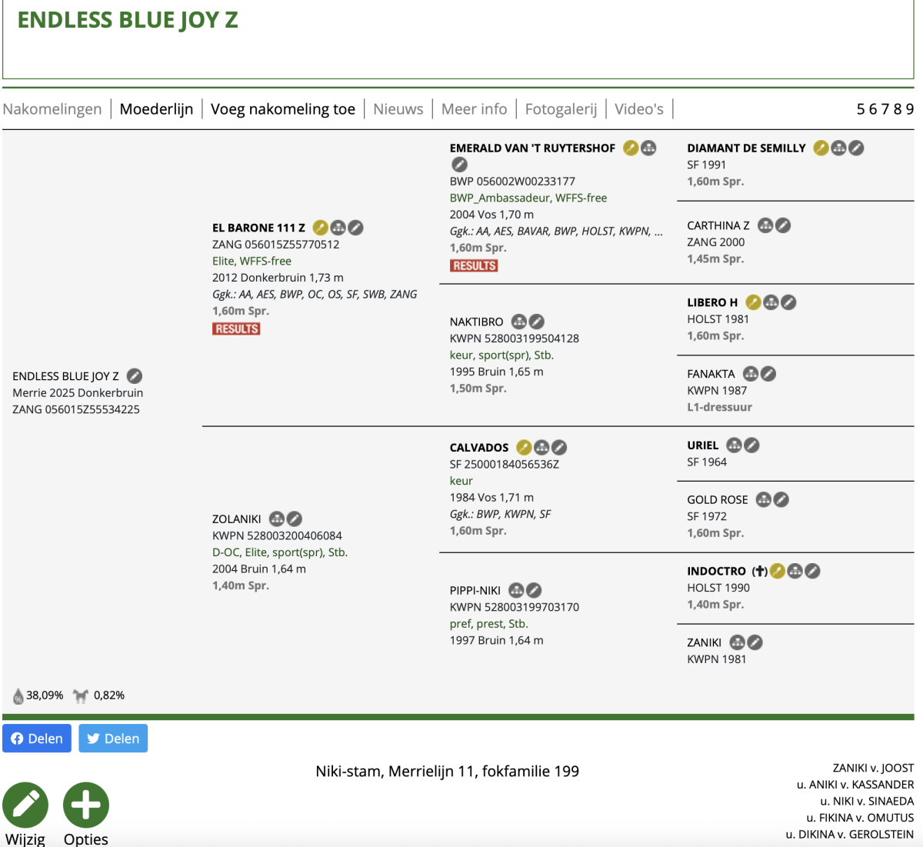This screenshot has width=923, height=847.
Task: Click the blood percentage droplet icon
Action: [x=18, y=696]
